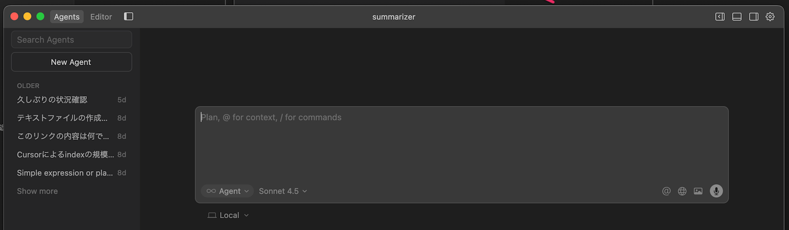Toggle the right panel layout icon
789x230 pixels.
pyautogui.click(x=754, y=17)
